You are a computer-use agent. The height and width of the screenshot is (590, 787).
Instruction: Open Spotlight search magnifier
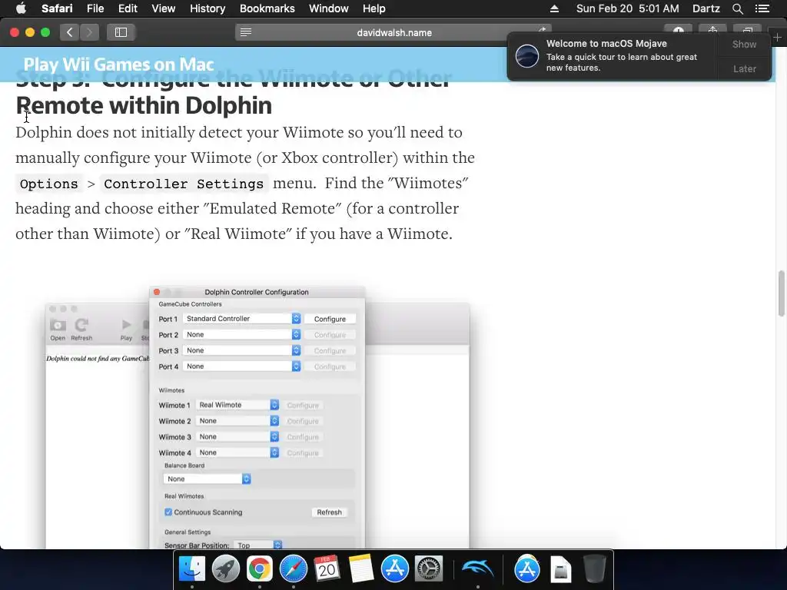click(737, 8)
